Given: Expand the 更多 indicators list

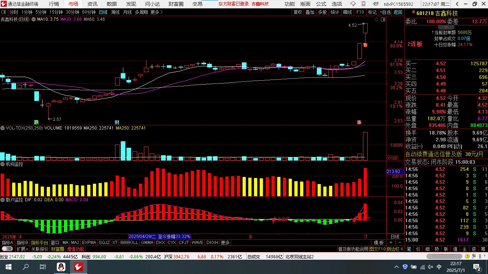Looking at the screenshot, I should point(225,243).
